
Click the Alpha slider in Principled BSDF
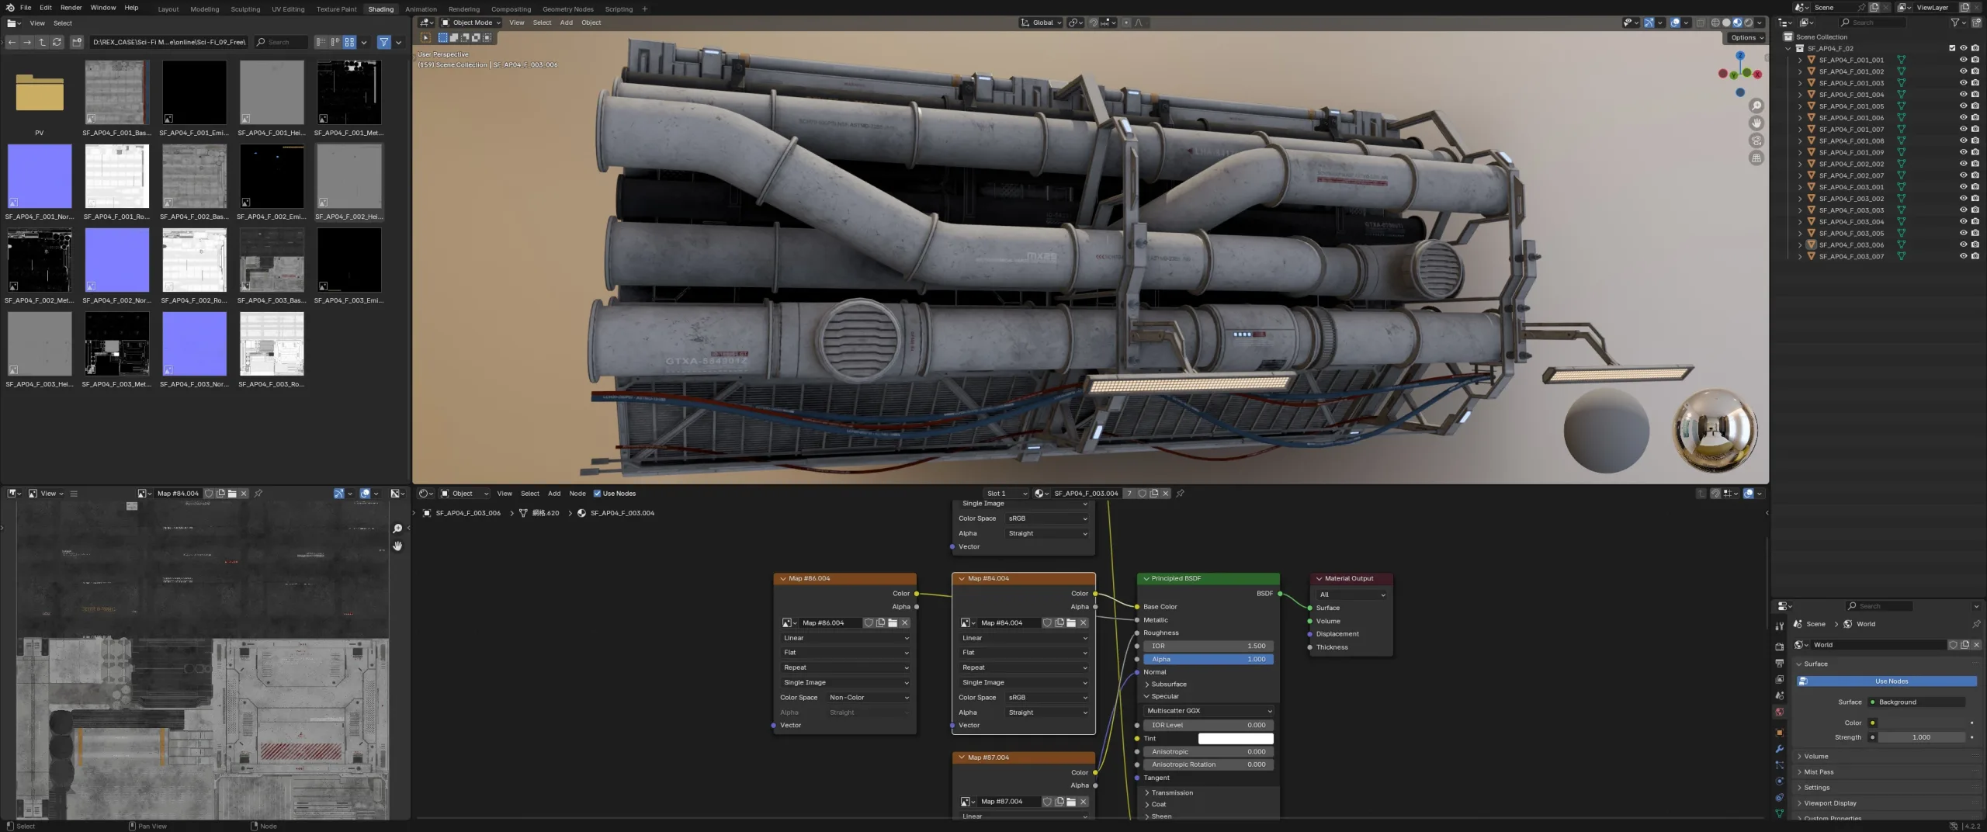click(1208, 660)
